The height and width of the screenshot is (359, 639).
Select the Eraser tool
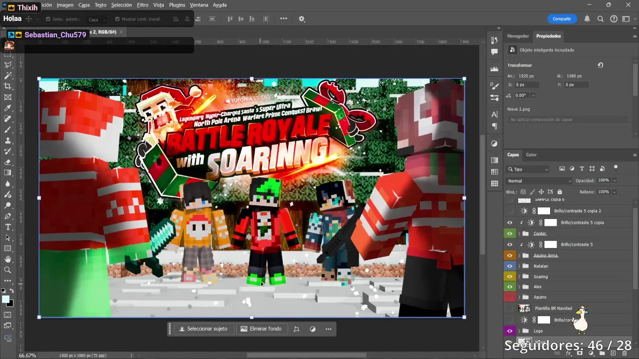pyautogui.click(x=8, y=162)
